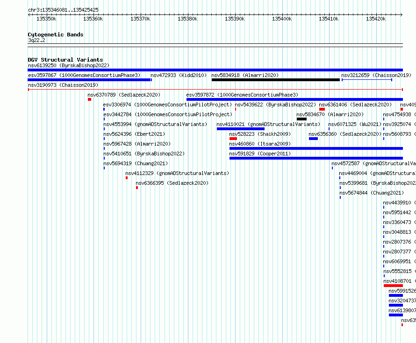This screenshot has width=416, height=343.
Task: Click the nsv6139250 (ByrskaBishop2022) variant label
Action: 69,65
